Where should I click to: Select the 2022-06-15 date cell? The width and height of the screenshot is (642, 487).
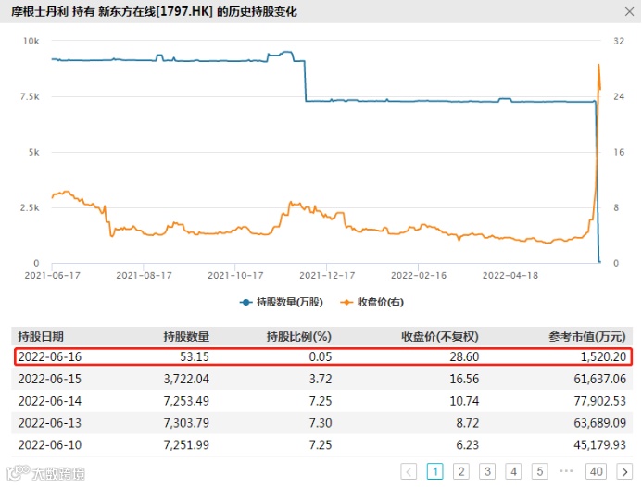(x=49, y=379)
